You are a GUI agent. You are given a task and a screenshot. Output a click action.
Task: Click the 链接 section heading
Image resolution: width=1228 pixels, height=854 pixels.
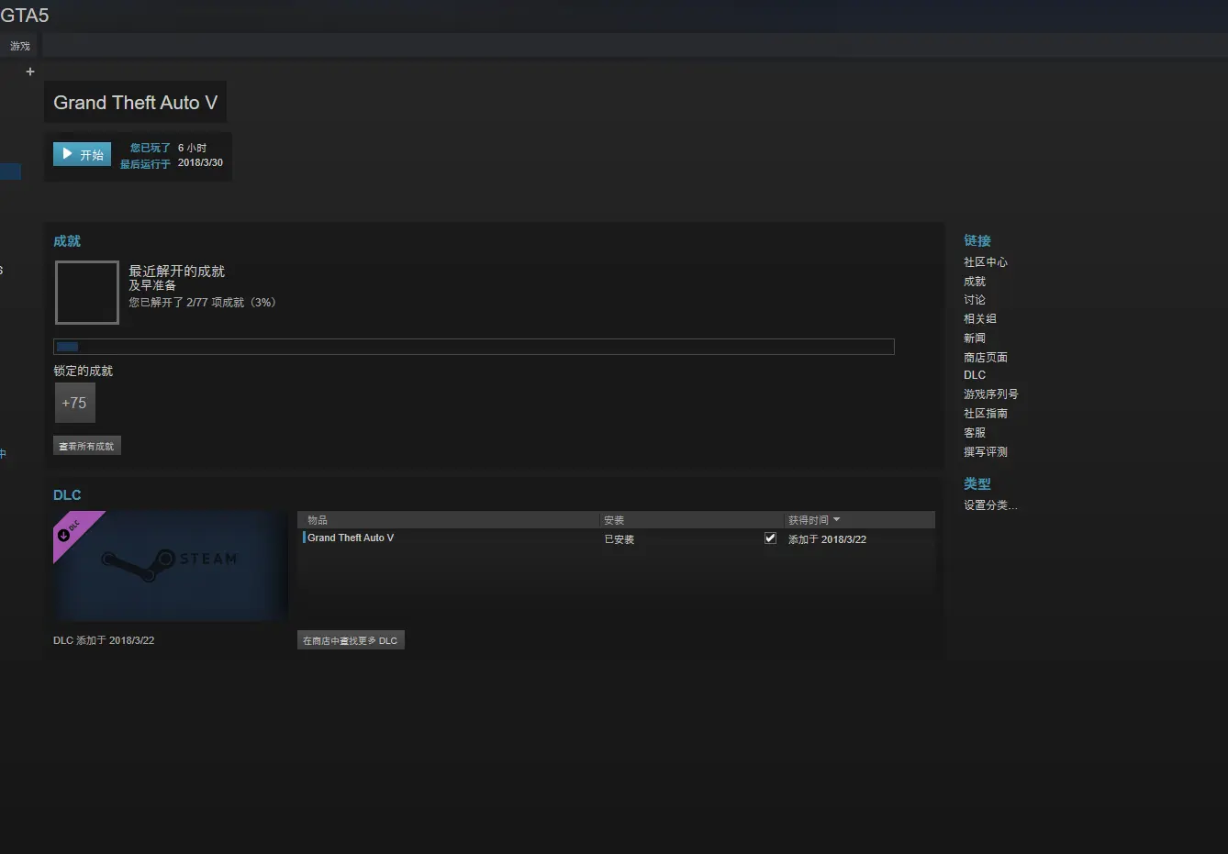(977, 240)
